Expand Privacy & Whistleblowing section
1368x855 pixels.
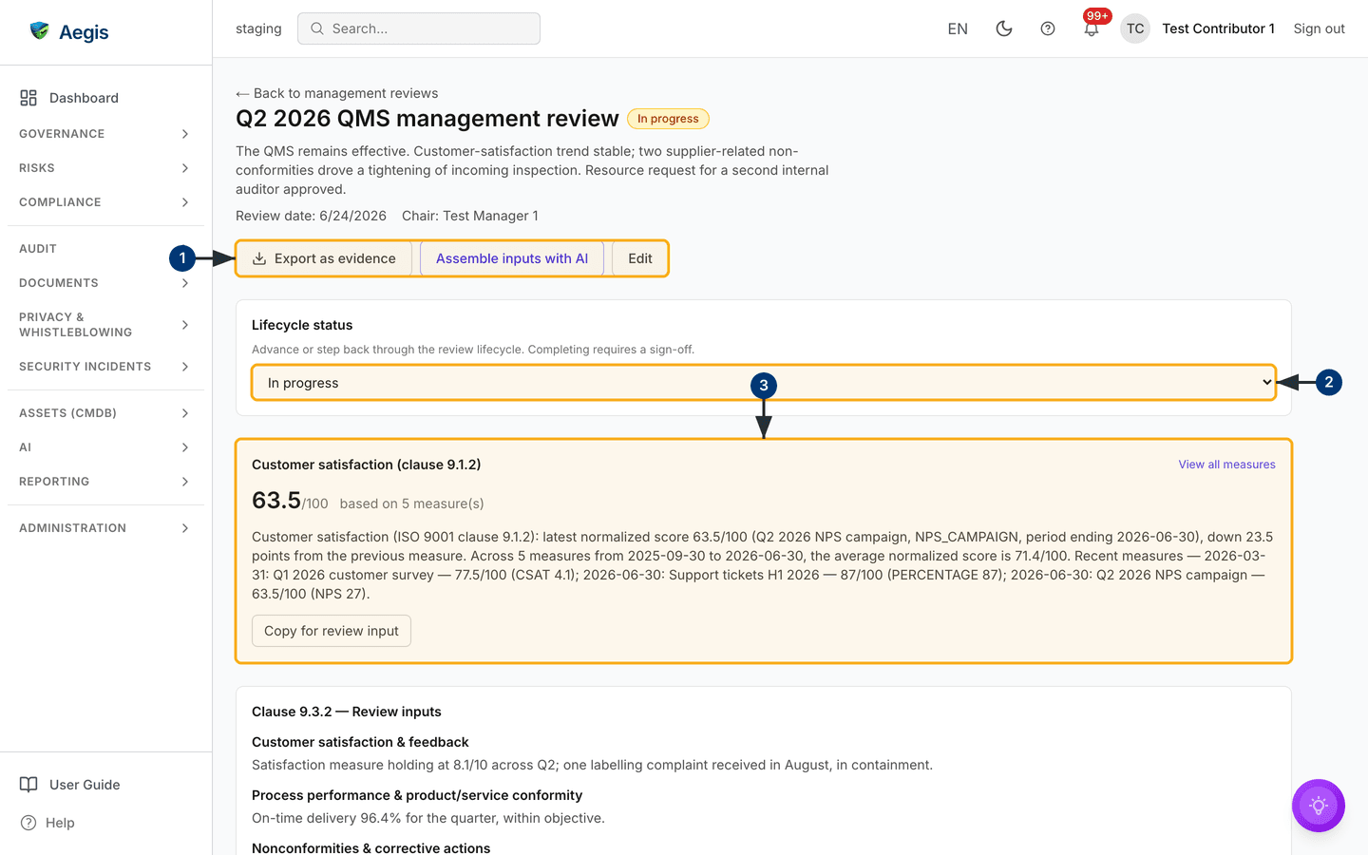click(x=105, y=325)
